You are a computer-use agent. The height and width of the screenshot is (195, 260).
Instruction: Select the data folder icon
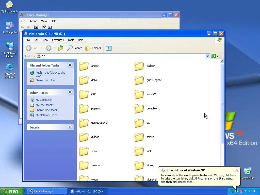tap(84, 80)
